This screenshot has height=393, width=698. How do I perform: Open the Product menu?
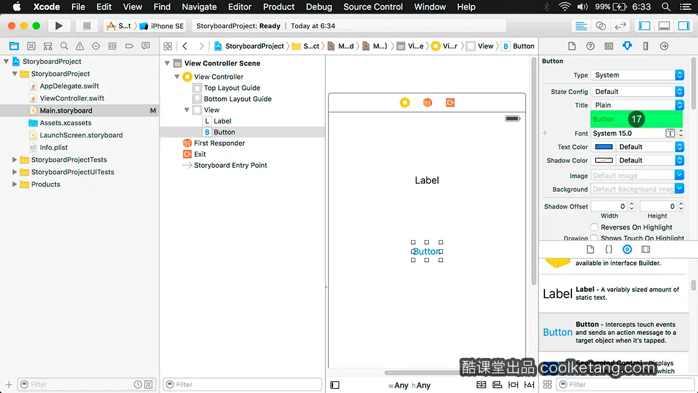pos(279,7)
